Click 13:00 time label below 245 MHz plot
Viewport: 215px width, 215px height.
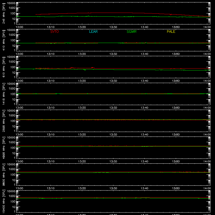[x=19, y=27]
